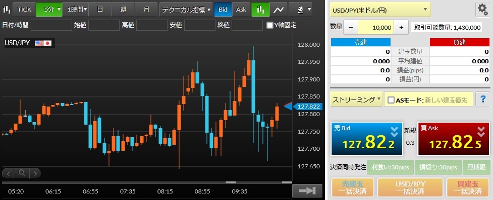493x200 pixels.
Task: Click the magnifier zoom icon on the chart
Action: tap(21, 173)
